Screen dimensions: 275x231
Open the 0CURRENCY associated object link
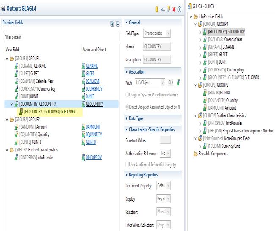[94, 89]
